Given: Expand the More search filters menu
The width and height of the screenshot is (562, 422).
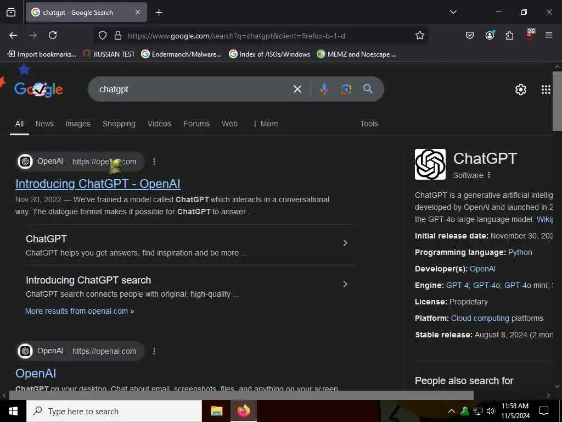Looking at the screenshot, I should 266,124.
